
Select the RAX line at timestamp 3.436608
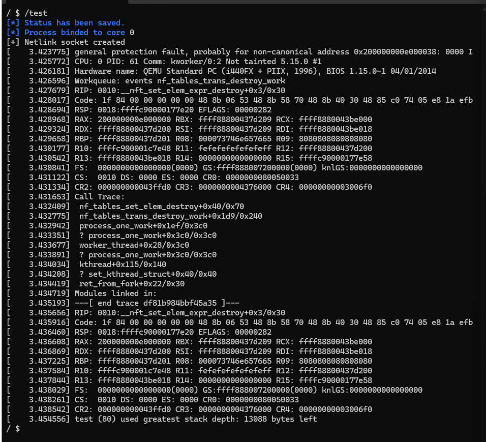pyautogui.click(x=189, y=341)
